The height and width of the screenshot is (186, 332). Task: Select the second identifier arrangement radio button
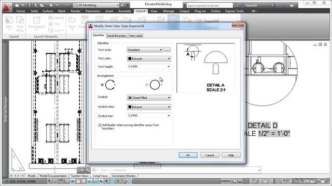(x=147, y=85)
